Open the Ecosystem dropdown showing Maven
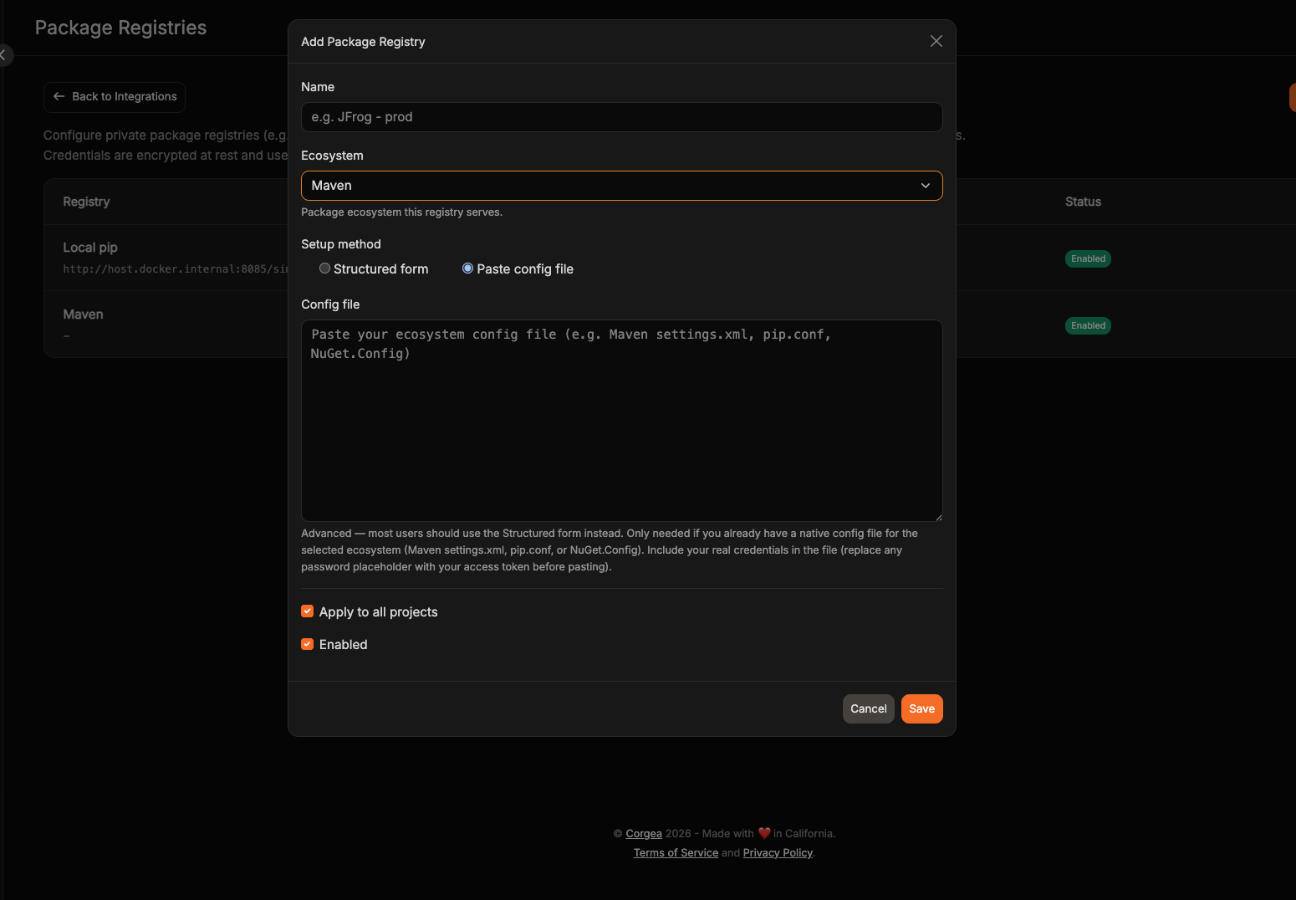This screenshot has width=1296, height=900. pos(621,186)
